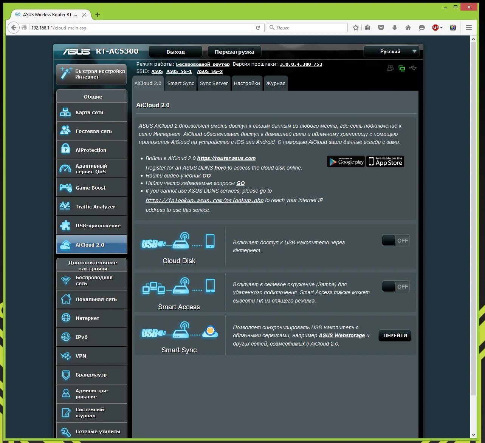Select the AiCloud 2.0 tab

[148, 83]
